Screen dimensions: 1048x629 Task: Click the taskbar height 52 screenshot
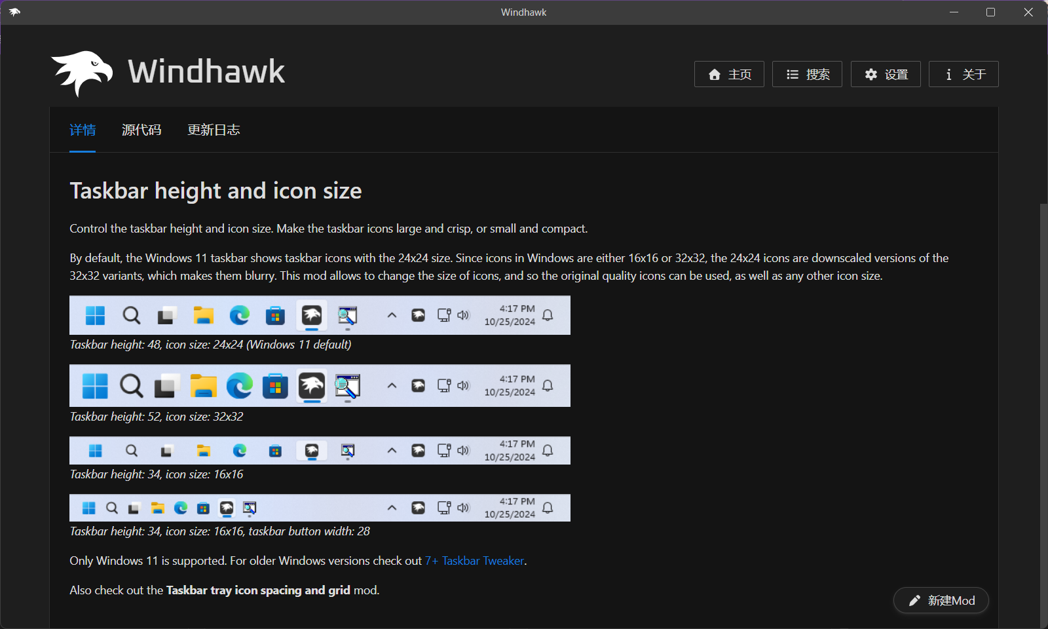pos(320,385)
